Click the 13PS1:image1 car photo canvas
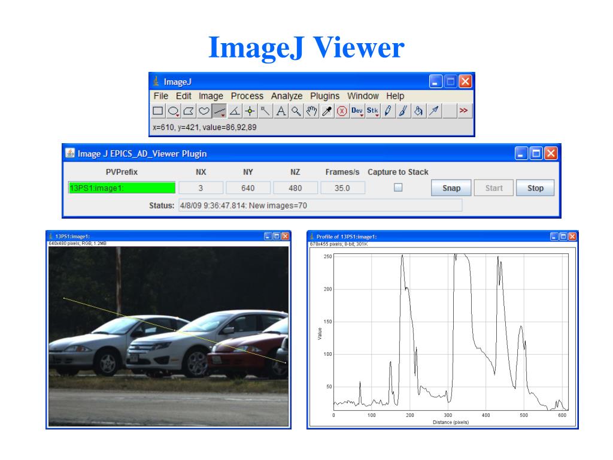 [x=168, y=337]
